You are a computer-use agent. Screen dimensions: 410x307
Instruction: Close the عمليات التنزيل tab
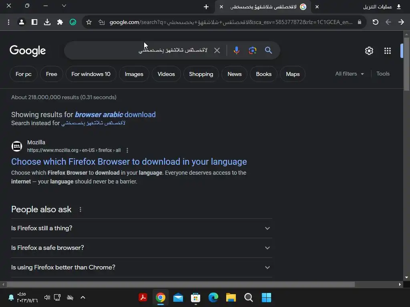tap(317, 7)
